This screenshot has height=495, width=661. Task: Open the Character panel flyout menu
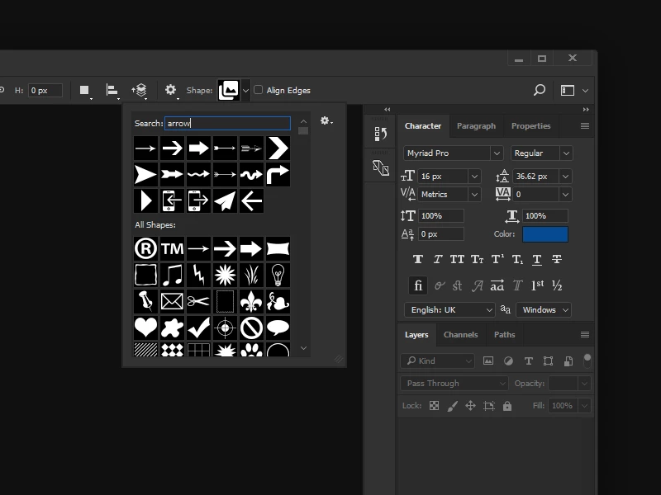585,126
